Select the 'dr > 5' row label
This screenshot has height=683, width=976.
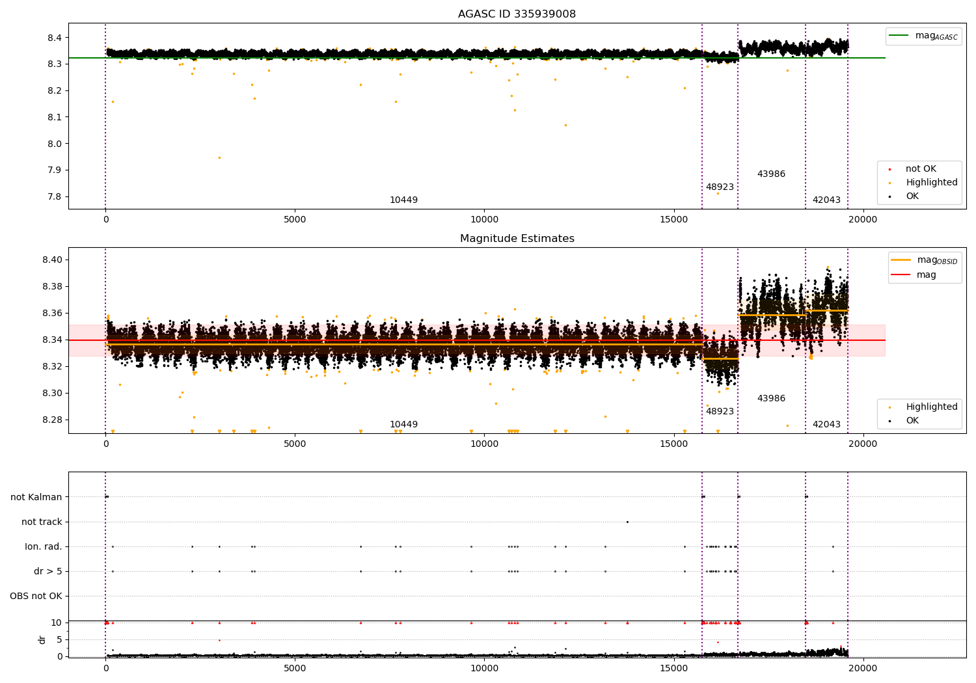tap(48, 572)
